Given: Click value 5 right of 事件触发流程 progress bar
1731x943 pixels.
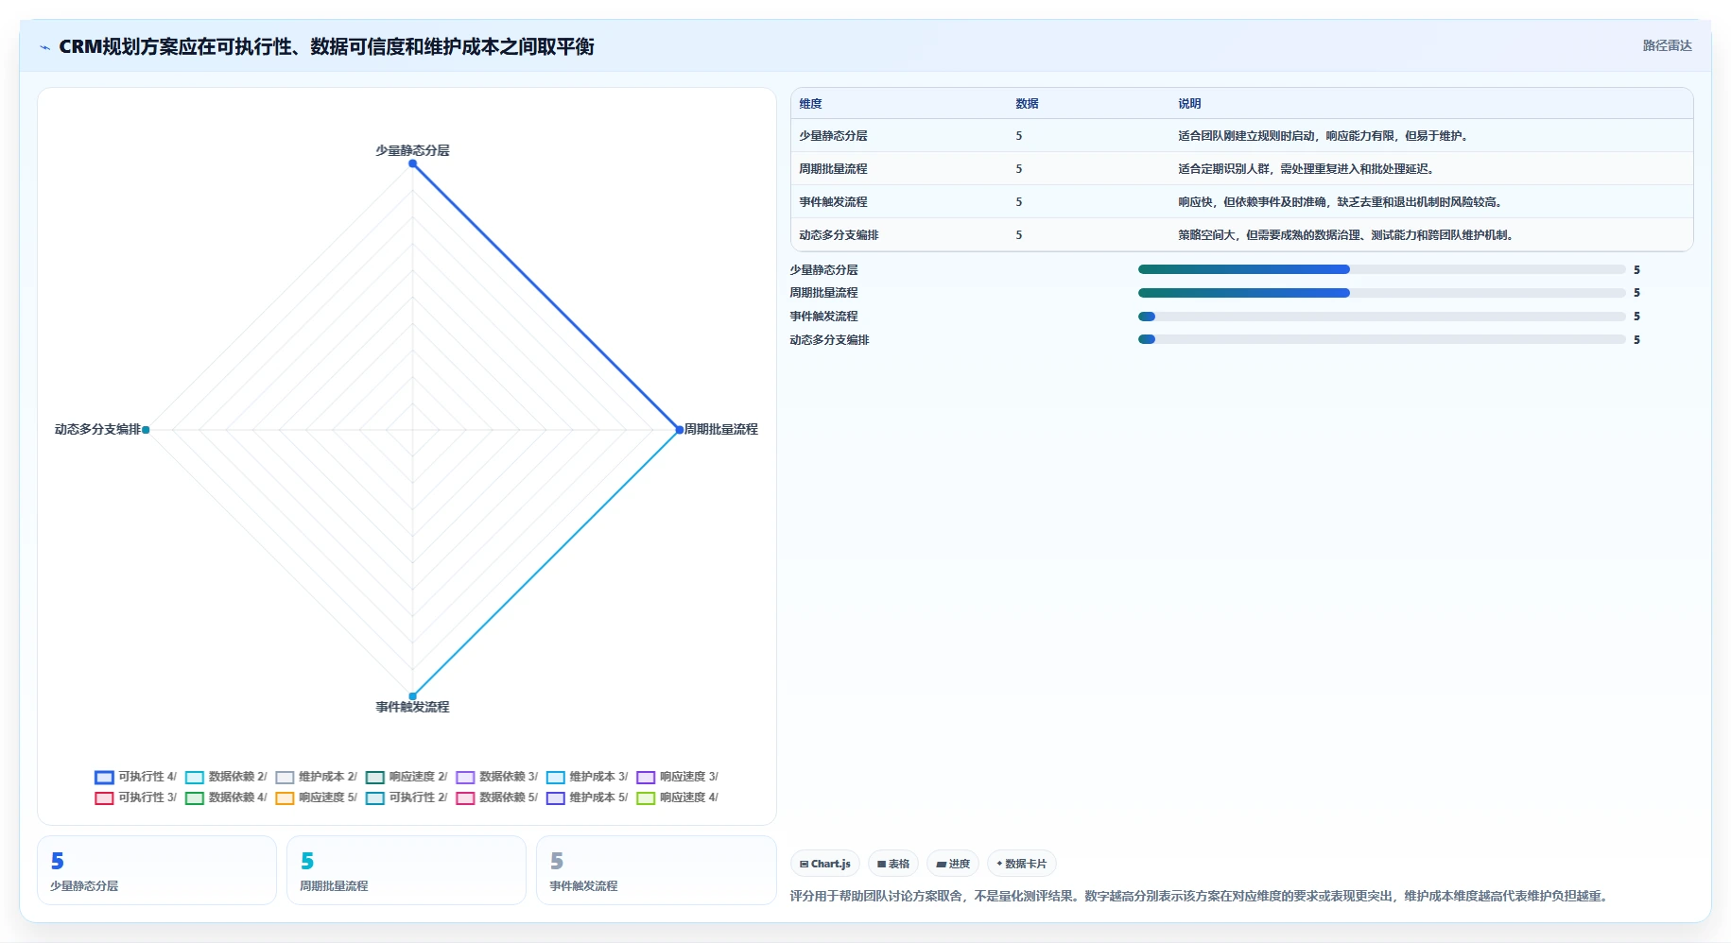Looking at the screenshot, I should coord(1636,317).
